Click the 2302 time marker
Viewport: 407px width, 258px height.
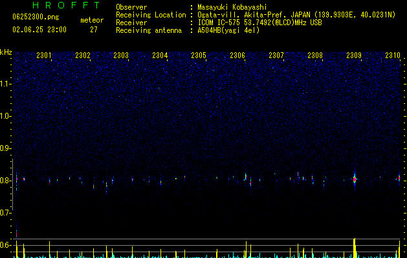[x=83, y=55]
